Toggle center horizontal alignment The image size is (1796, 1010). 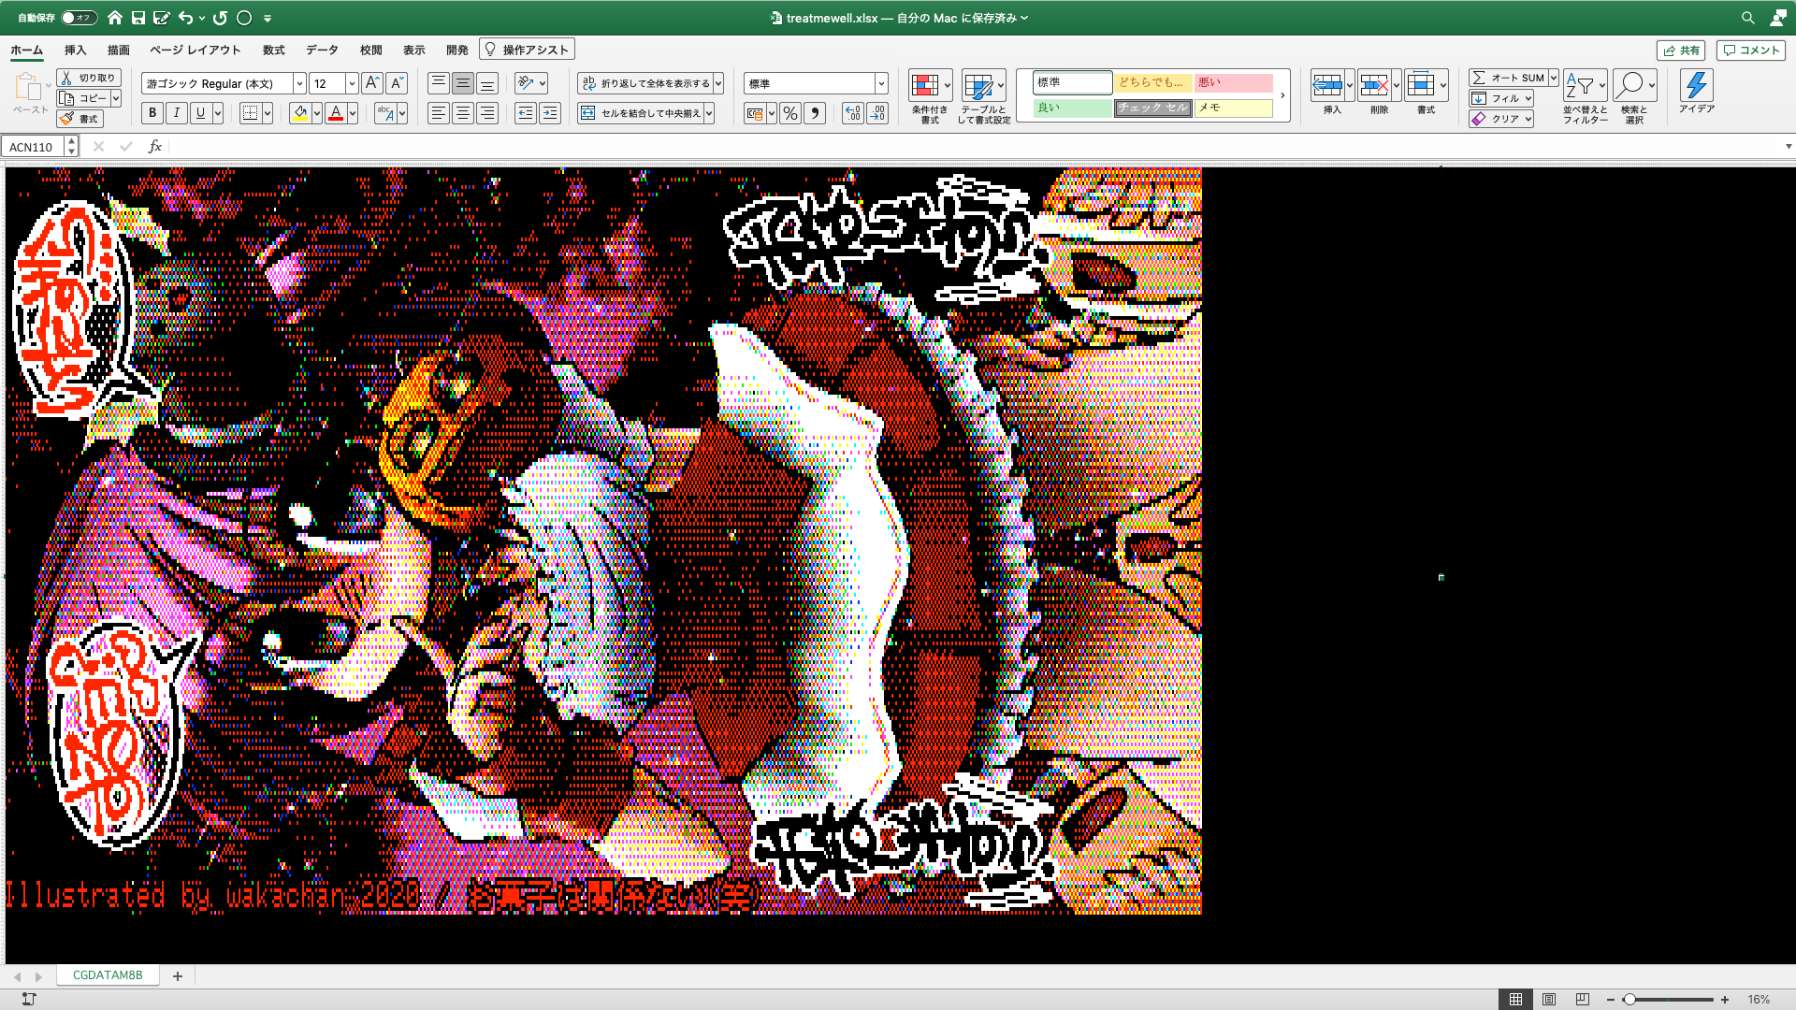(x=462, y=113)
